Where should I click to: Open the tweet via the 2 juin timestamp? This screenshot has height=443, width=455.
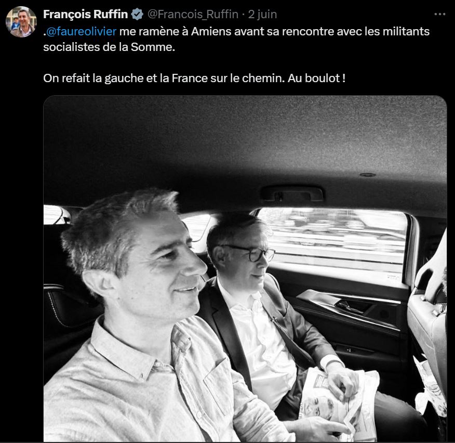click(262, 14)
